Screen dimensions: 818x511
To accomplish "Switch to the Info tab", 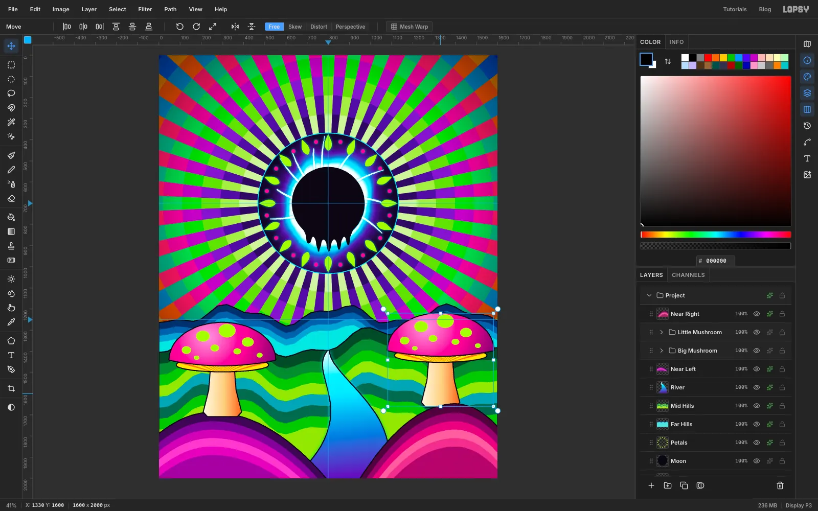I will (676, 42).
